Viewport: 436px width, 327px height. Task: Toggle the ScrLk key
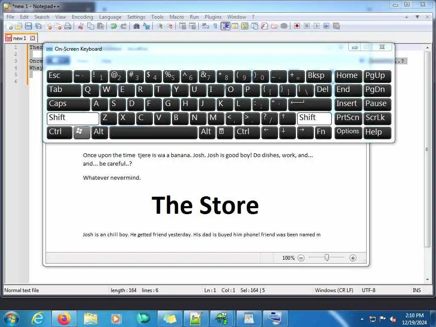377,118
